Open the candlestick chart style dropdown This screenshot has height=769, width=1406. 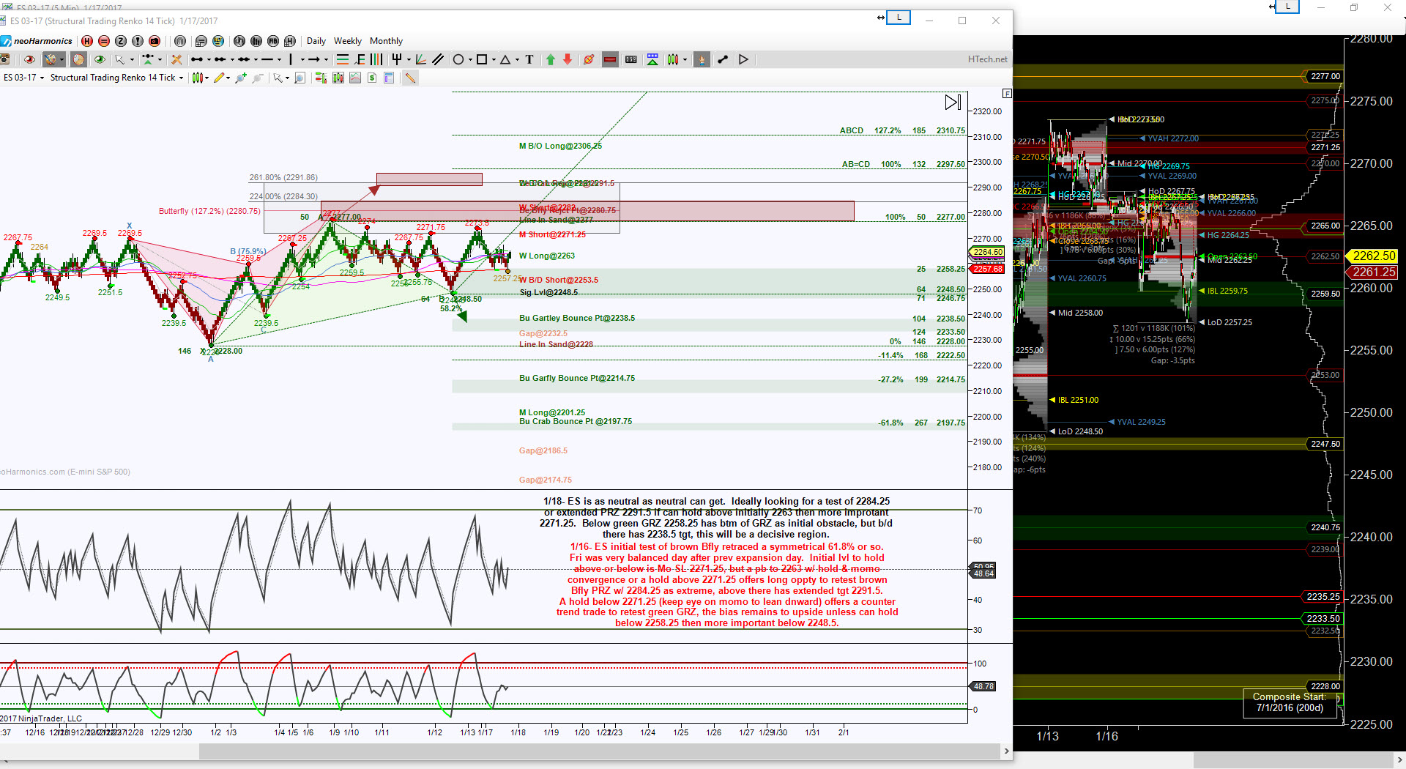pyautogui.click(x=200, y=78)
